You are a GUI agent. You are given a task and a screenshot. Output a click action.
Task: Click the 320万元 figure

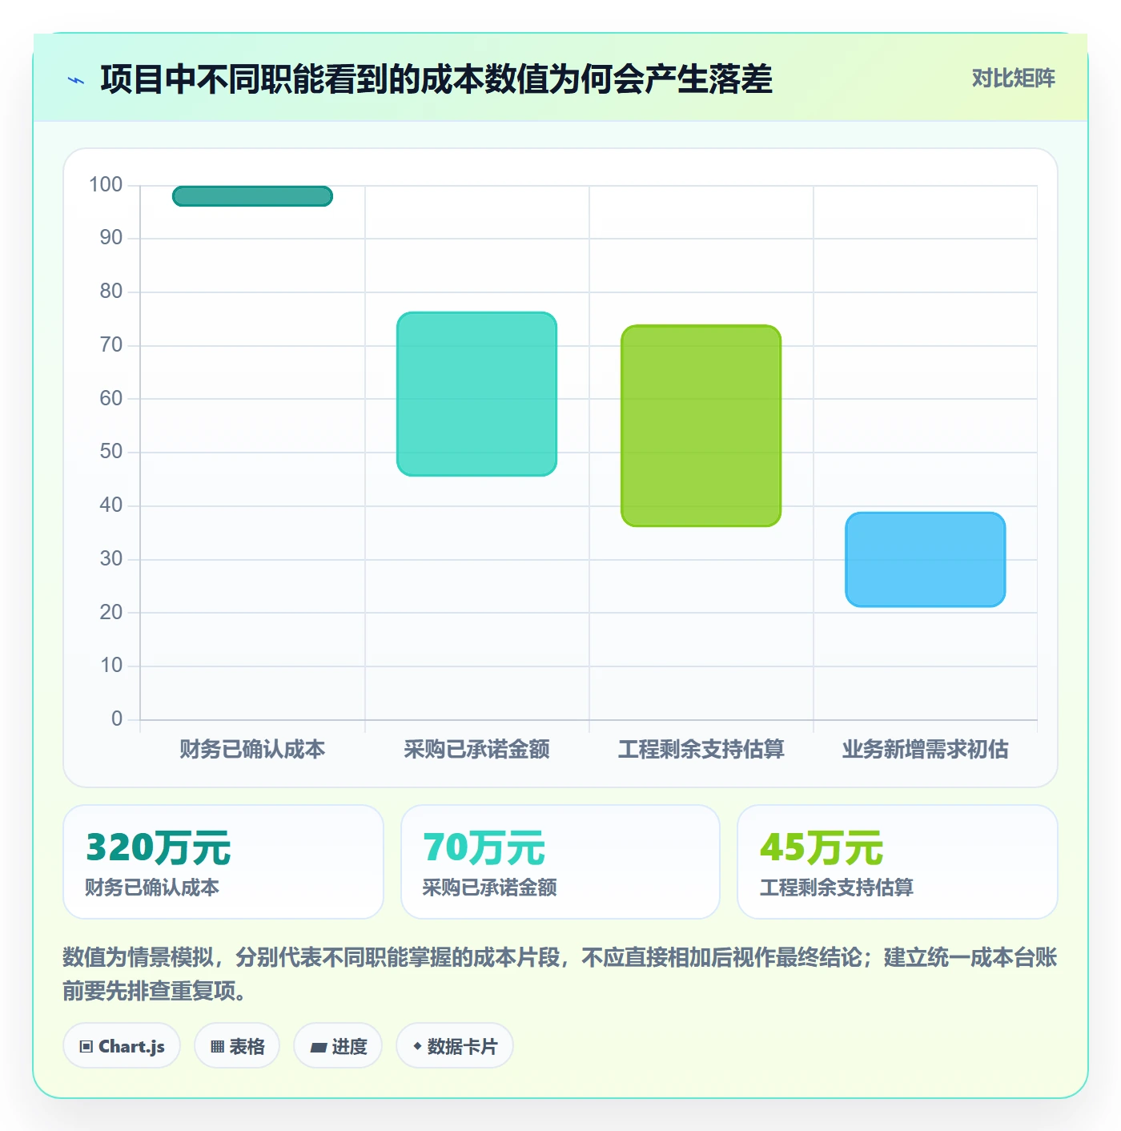(x=159, y=847)
